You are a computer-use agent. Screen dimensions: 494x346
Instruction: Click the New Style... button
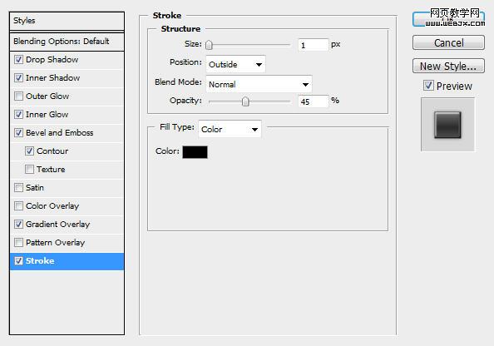point(448,66)
